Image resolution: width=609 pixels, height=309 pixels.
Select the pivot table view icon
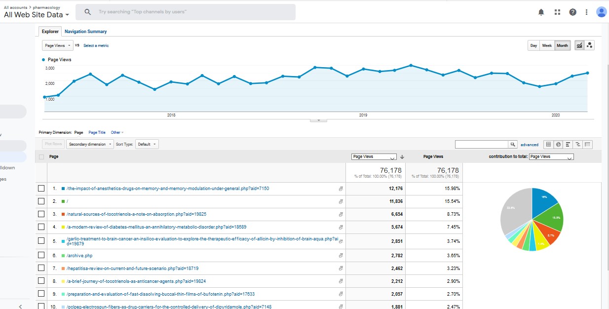pos(587,145)
